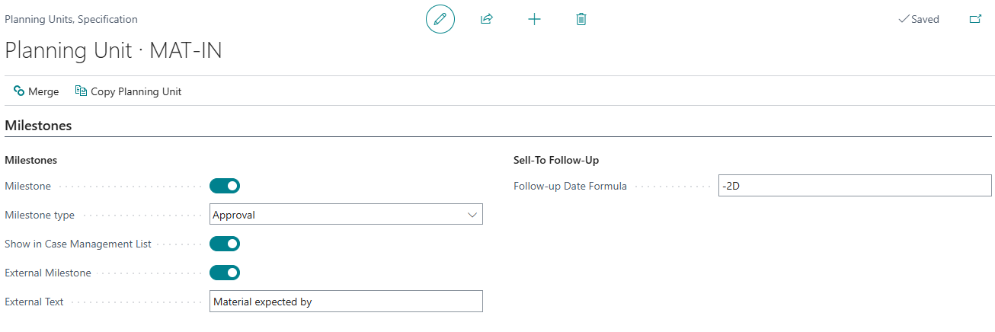Click the Edit pencil icon
Image resolution: width=995 pixels, height=332 pixels.
pyautogui.click(x=440, y=19)
